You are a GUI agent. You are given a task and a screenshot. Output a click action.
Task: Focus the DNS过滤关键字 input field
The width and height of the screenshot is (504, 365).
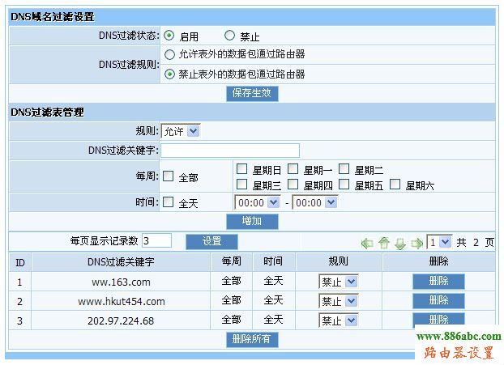click(x=230, y=151)
